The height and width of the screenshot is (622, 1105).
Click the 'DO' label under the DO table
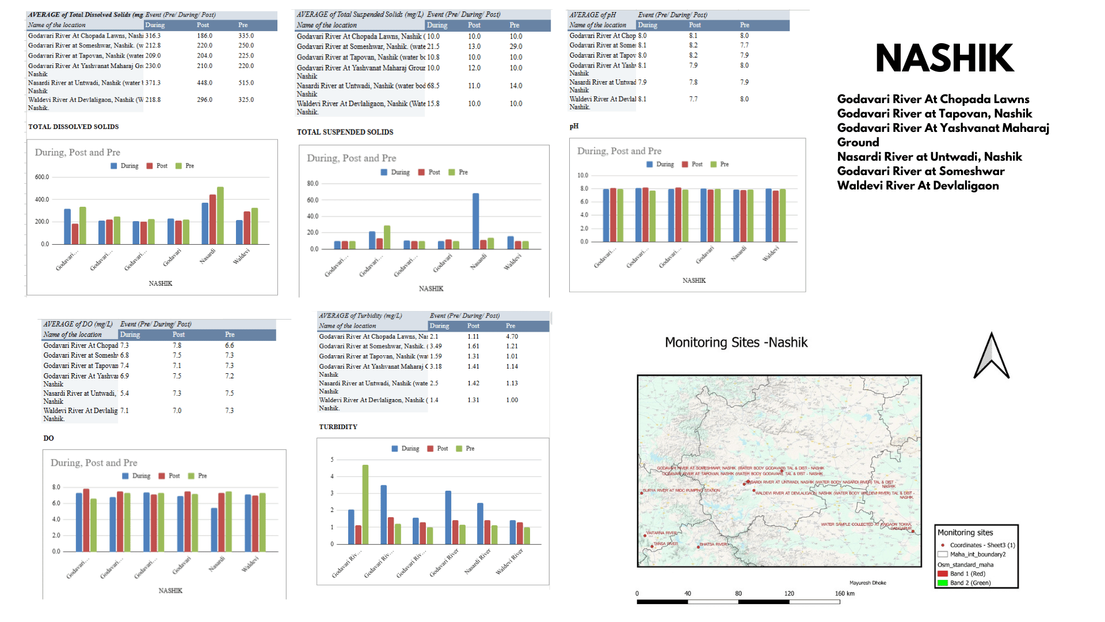tap(49, 438)
